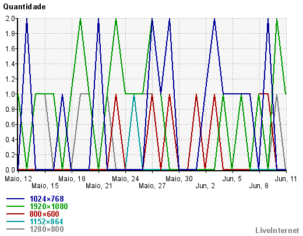Click the 1.2 y-axis value
303x236 pixels.
coord(10,79)
